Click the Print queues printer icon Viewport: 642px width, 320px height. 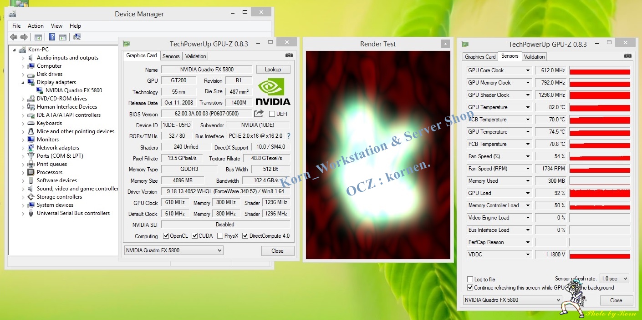tap(31, 164)
